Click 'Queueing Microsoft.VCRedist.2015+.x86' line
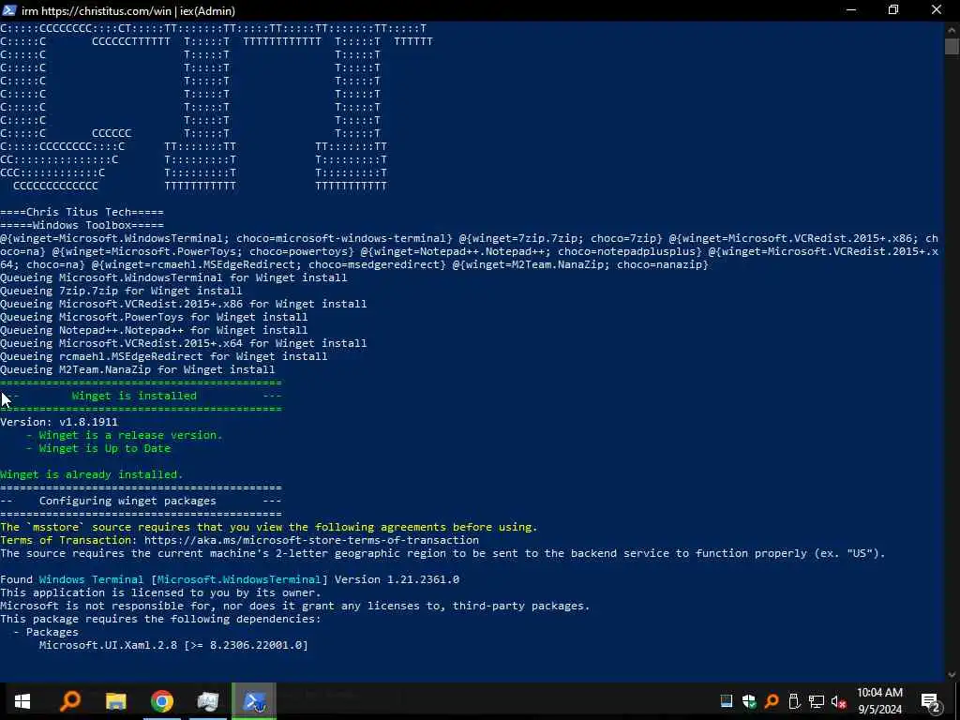Image resolution: width=960 pixels, height=720 pixels. coord(184,304)
